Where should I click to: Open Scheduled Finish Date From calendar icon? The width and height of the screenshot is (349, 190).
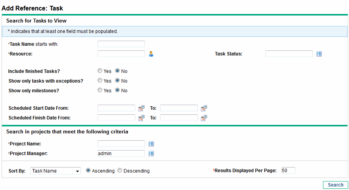coord(142,118)
